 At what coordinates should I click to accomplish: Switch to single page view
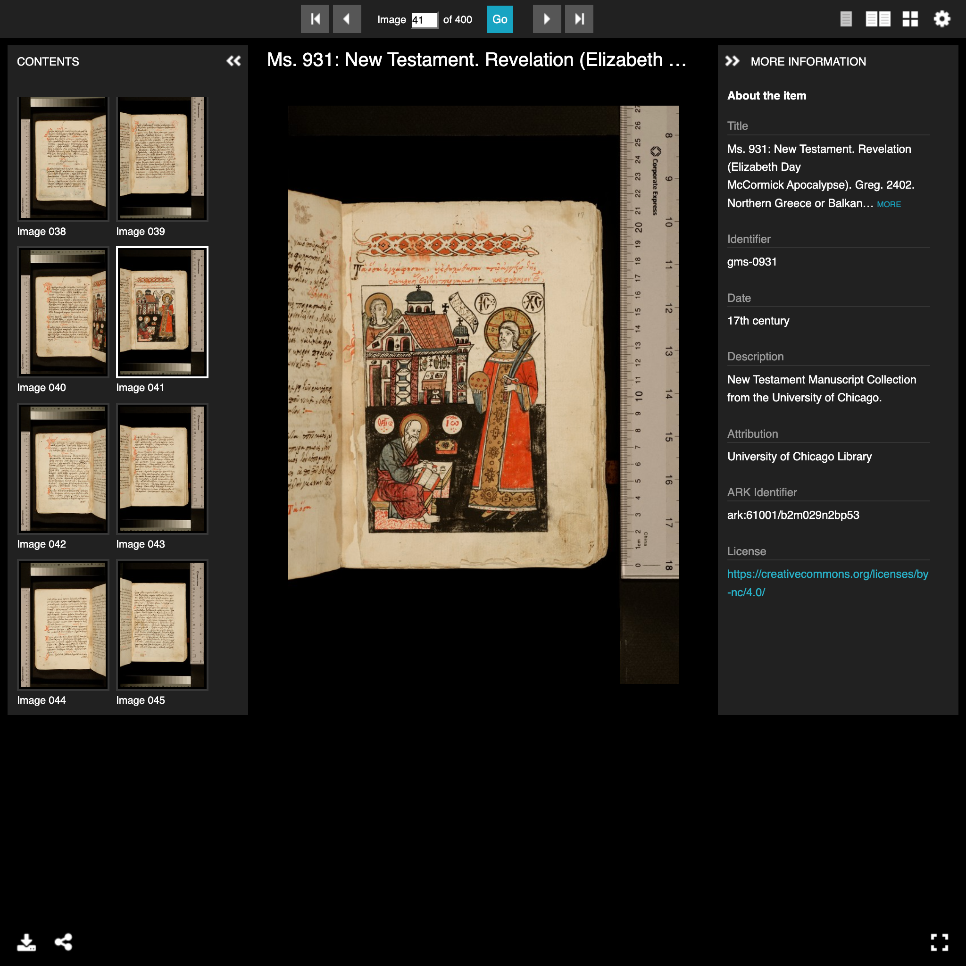click(846, 19)
